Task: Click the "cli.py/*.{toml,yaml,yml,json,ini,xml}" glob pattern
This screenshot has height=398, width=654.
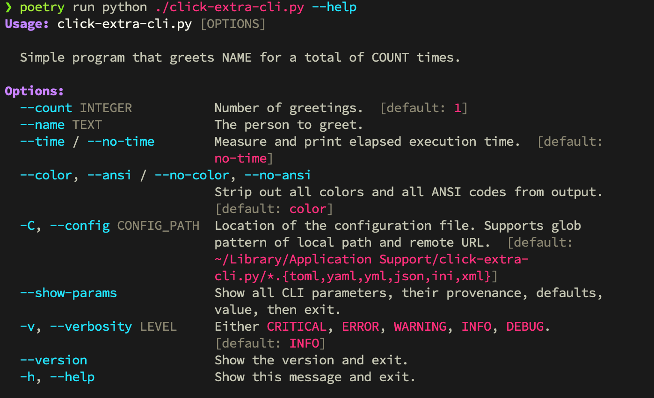Action: 353,276
